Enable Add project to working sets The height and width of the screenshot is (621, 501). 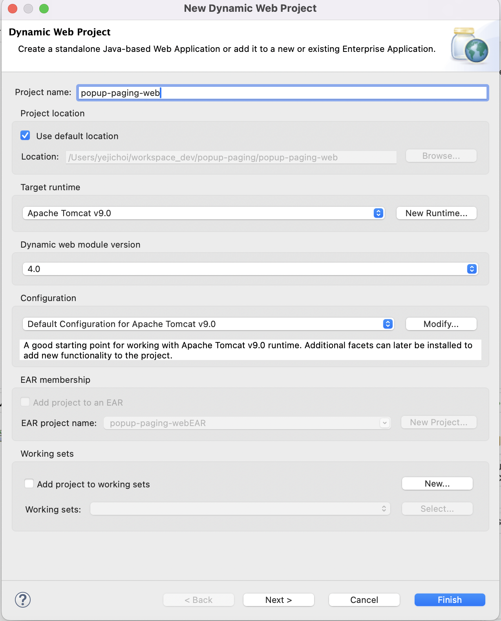point(29,483)
